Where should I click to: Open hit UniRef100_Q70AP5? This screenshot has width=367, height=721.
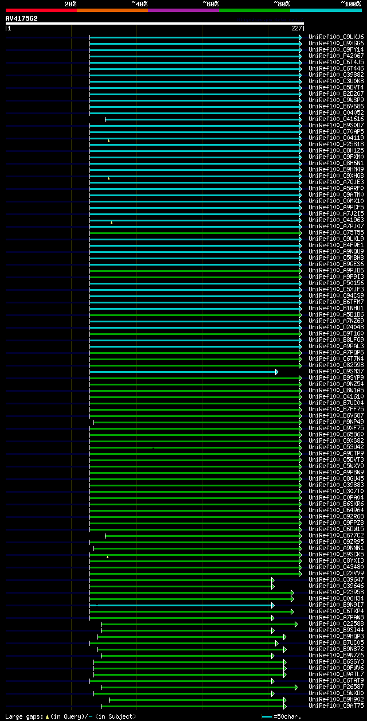point(336,132)
